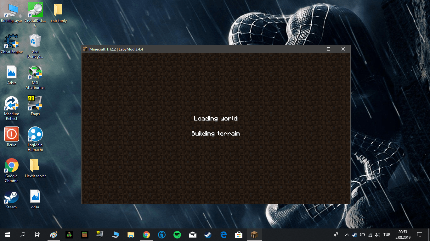
Task: Open the Windows Start menu
Action: click(x=8, y=234)
